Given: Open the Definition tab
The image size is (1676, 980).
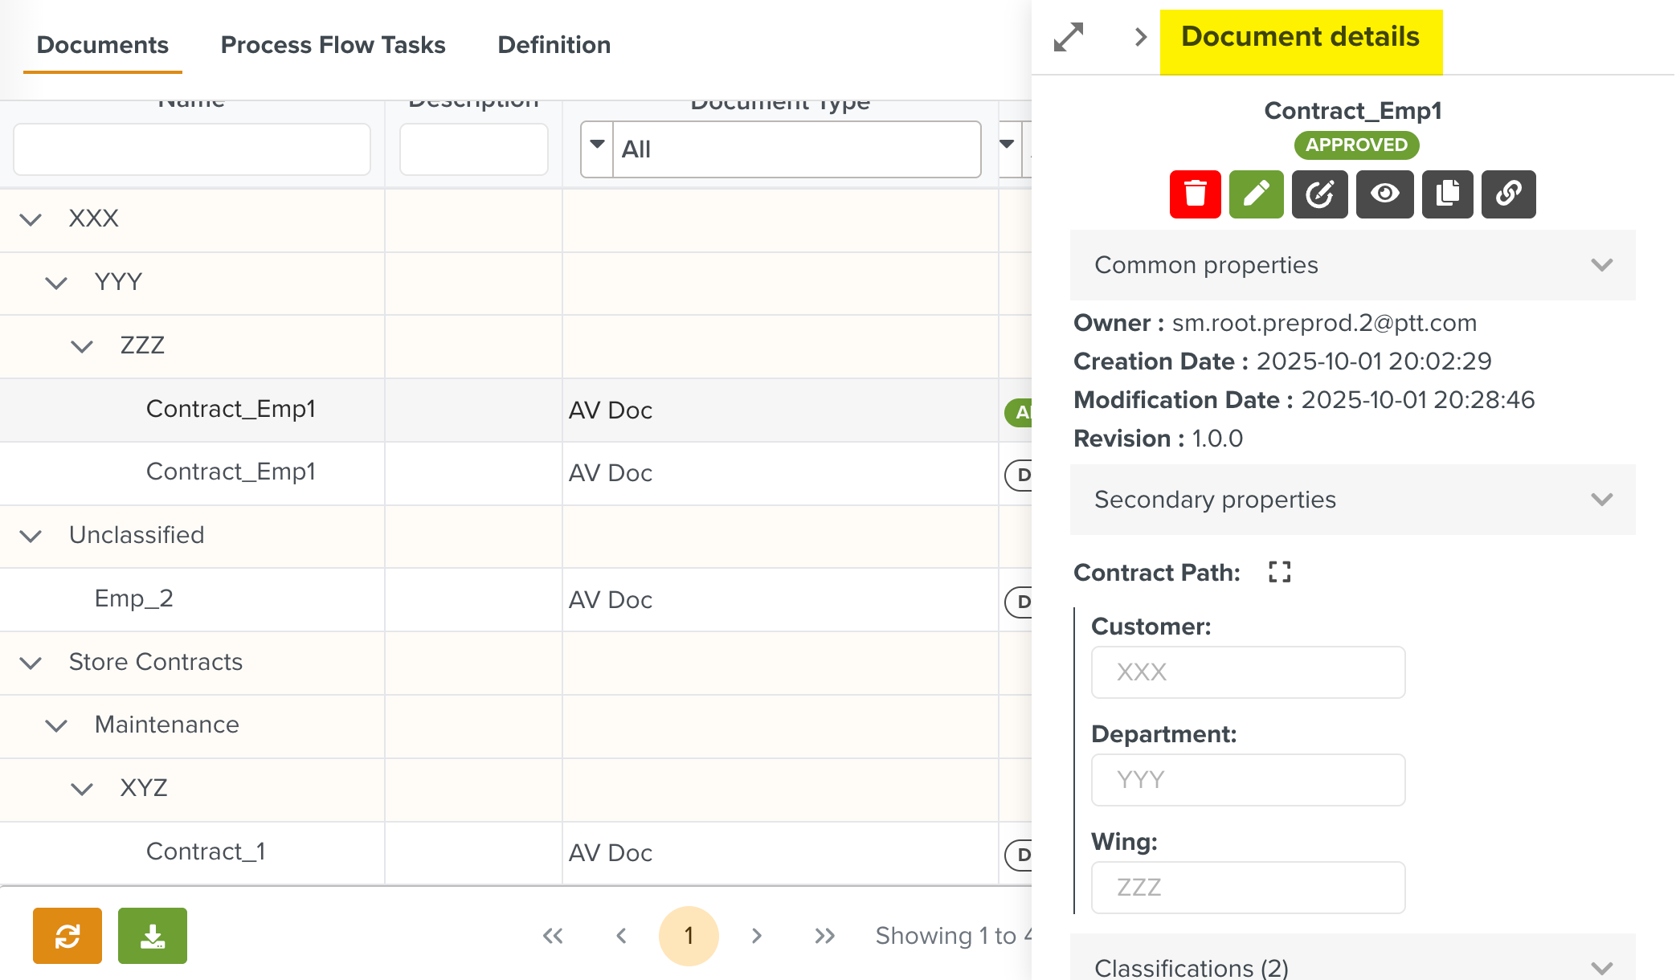Looking at the screenshot, I should [554, 45].
